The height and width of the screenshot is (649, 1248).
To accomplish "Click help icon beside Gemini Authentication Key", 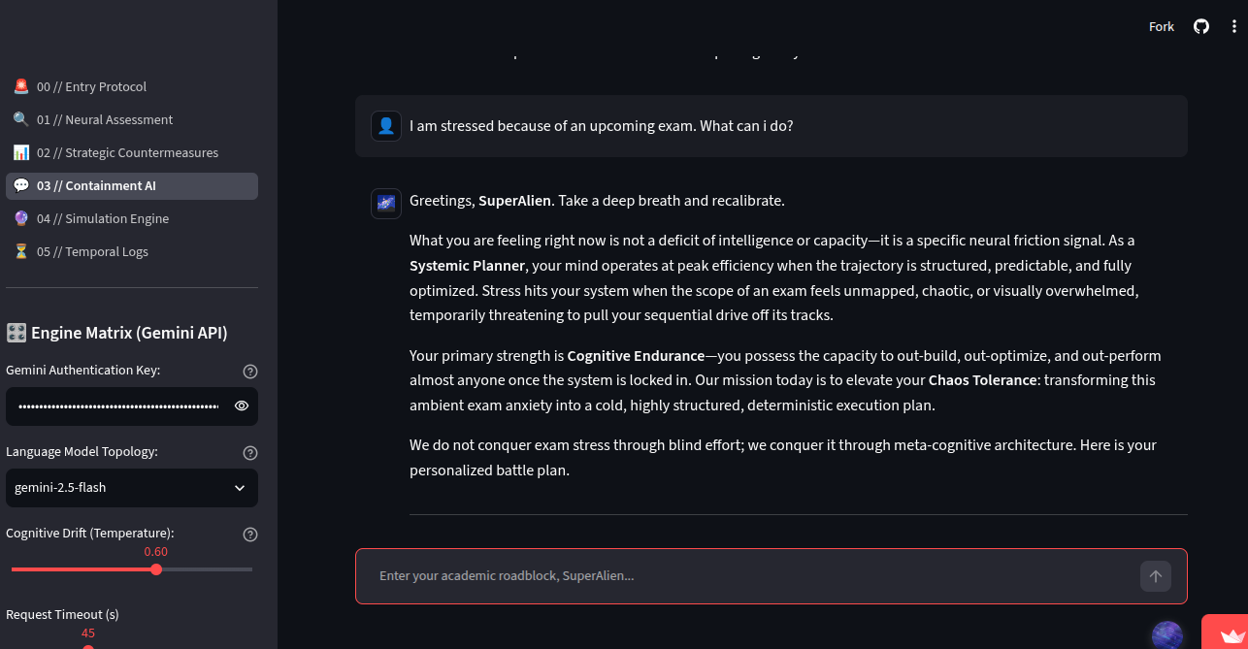I will (250, 371).
